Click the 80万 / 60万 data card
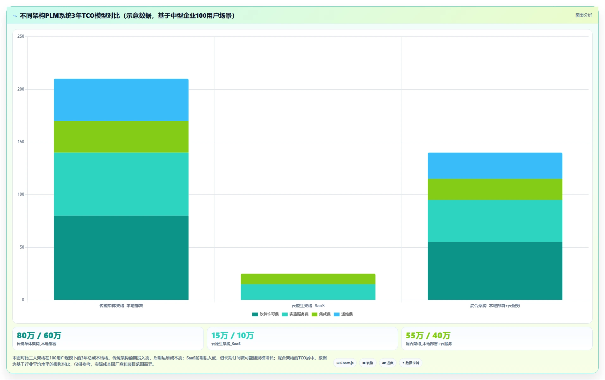Screen dimensions: 605x380 pyautogui.click(x=108, y=339)
